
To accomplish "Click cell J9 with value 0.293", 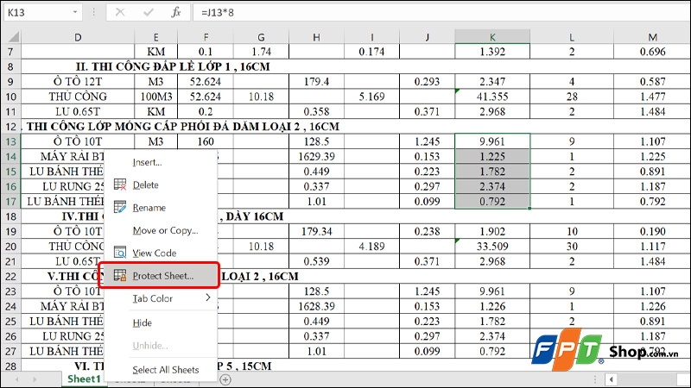I will (427, 81).
